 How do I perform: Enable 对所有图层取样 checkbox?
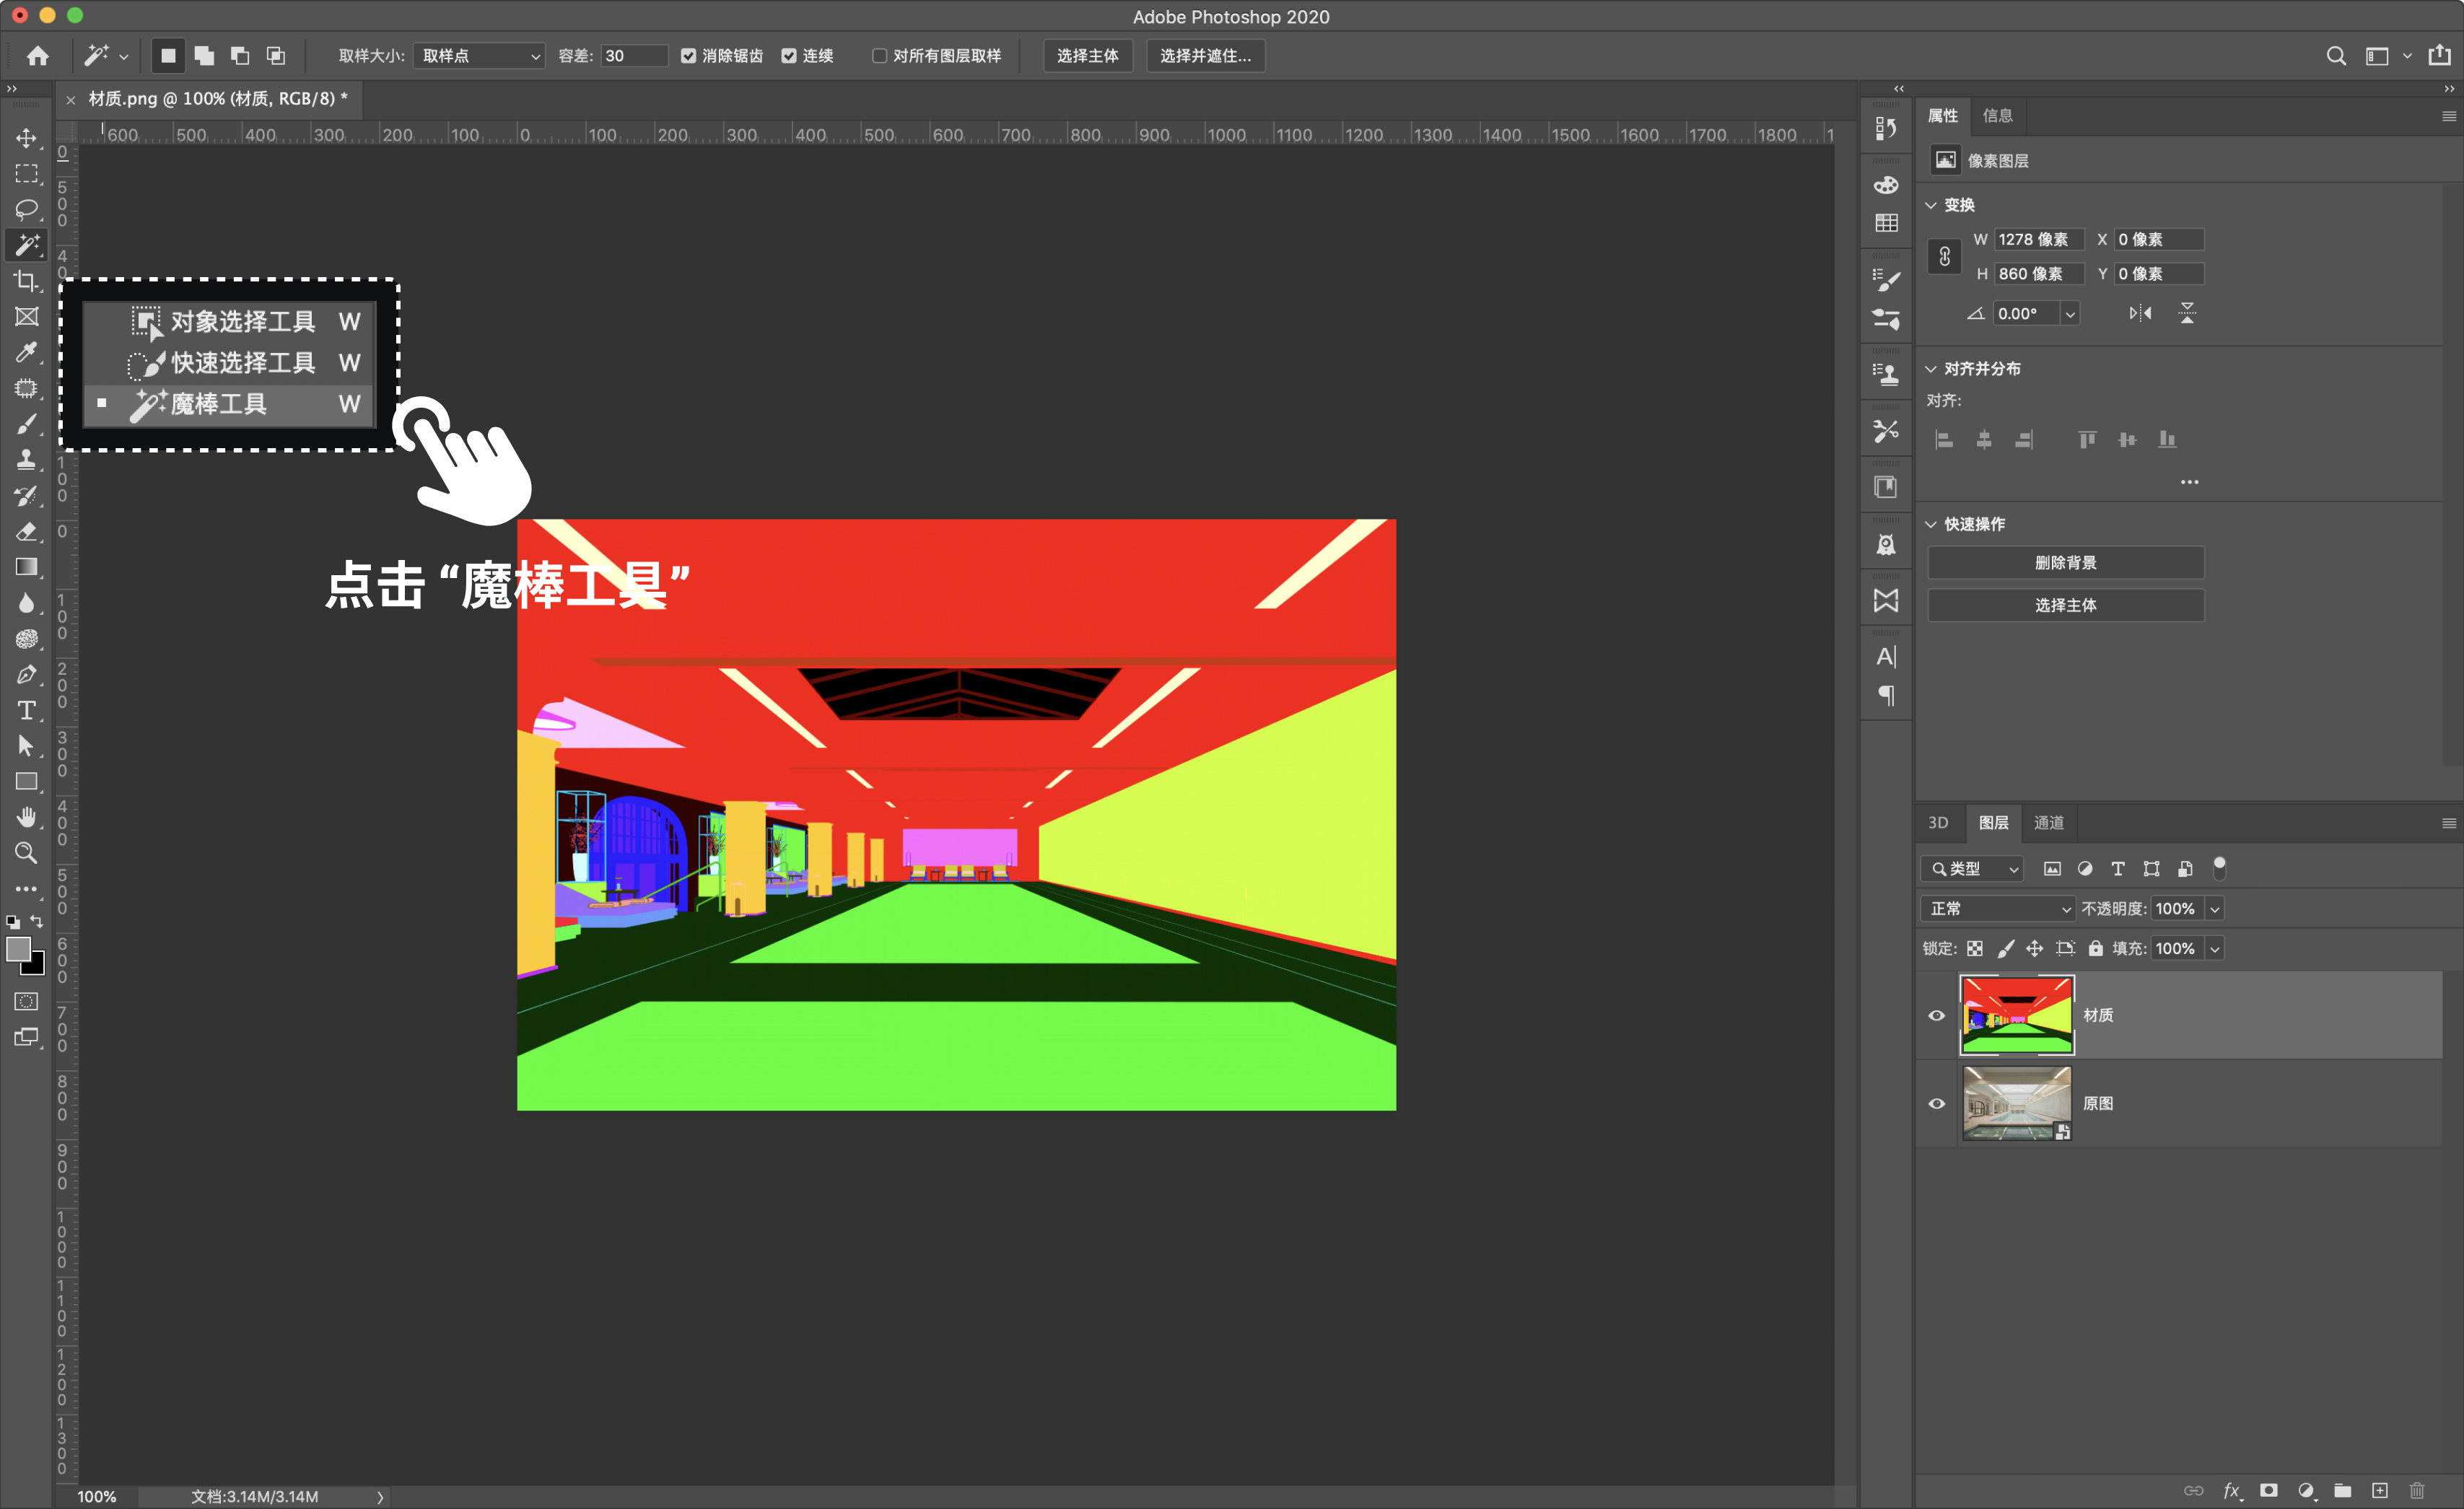(x=879, y=56)
